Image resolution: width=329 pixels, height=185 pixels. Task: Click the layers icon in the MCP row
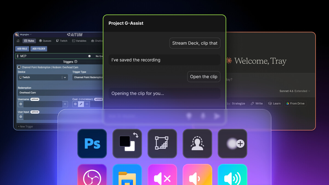tap(89, 56)
